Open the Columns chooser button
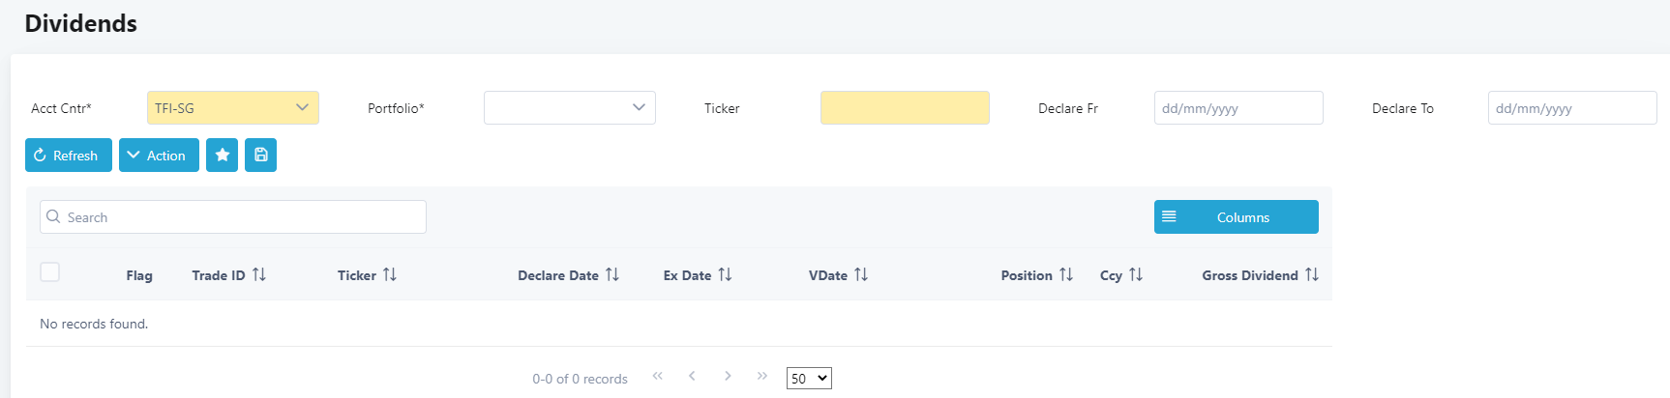This screenshot has width=1670, height=398. (x=1236, y=217)
